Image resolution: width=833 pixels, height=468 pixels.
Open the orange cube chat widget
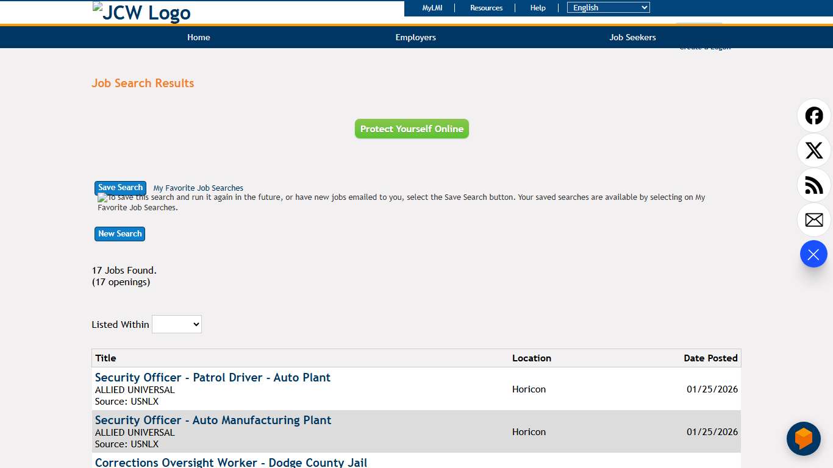803,439
